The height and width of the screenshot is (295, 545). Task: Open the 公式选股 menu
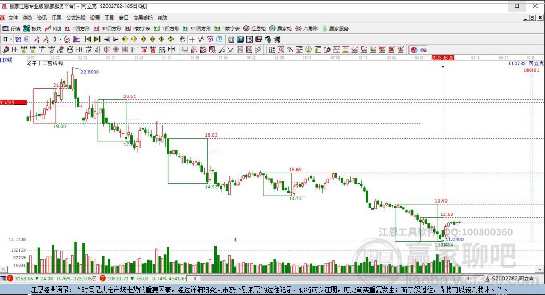point(76,18)
